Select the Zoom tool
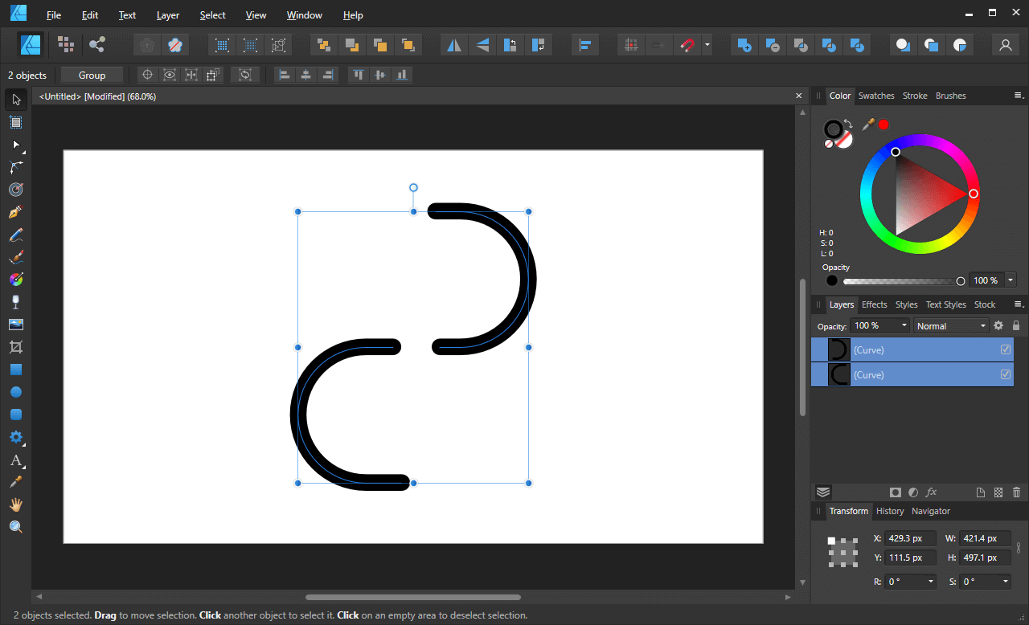The image size is (1029, 625). point(15,526)
